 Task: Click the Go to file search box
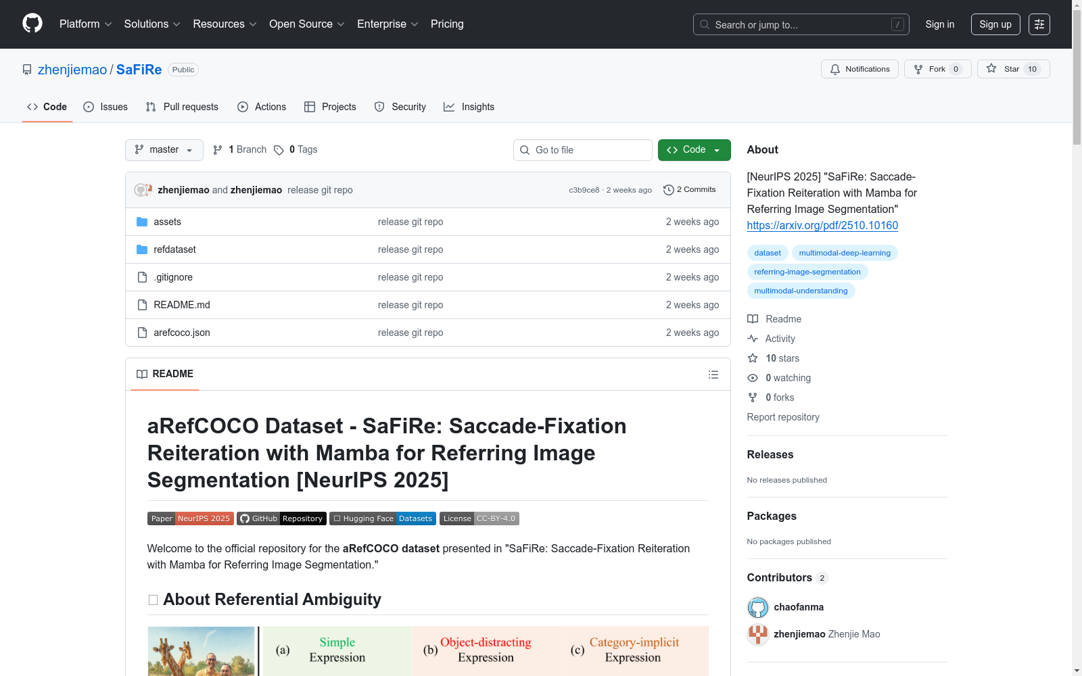pyautogui.click(x=583, y=150)
